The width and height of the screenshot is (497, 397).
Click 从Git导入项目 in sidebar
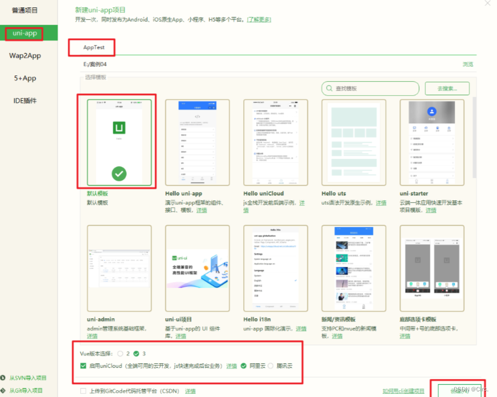(26, 391)
